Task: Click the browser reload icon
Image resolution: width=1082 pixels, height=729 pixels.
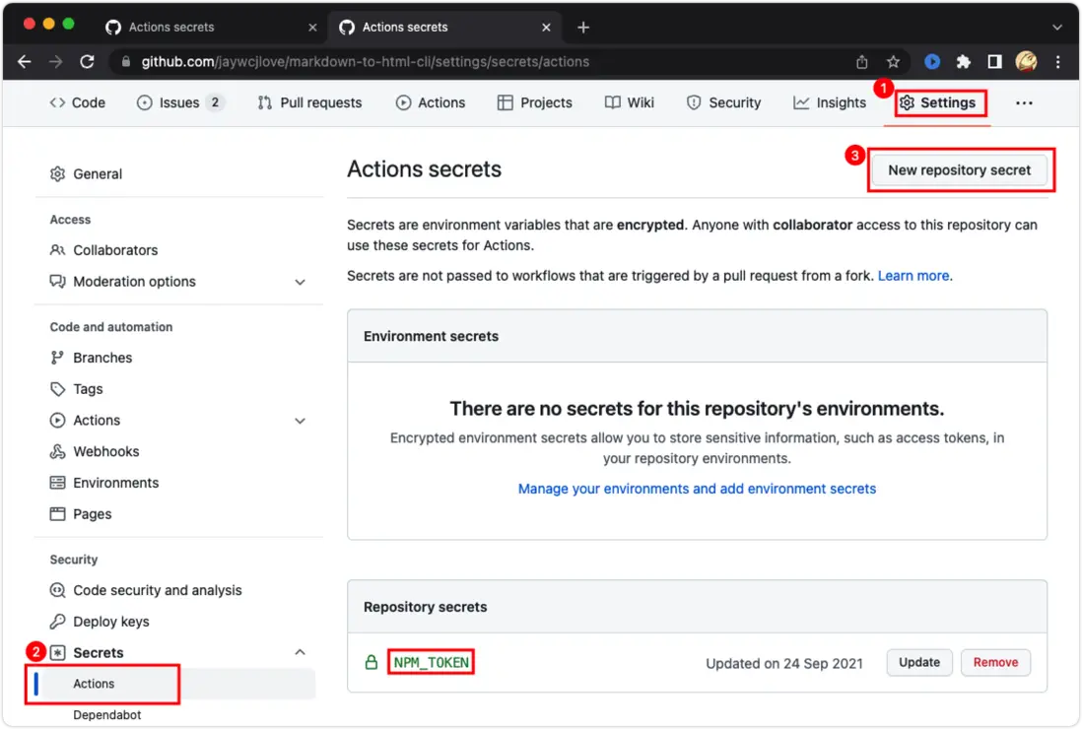Action: click(87, 61)
